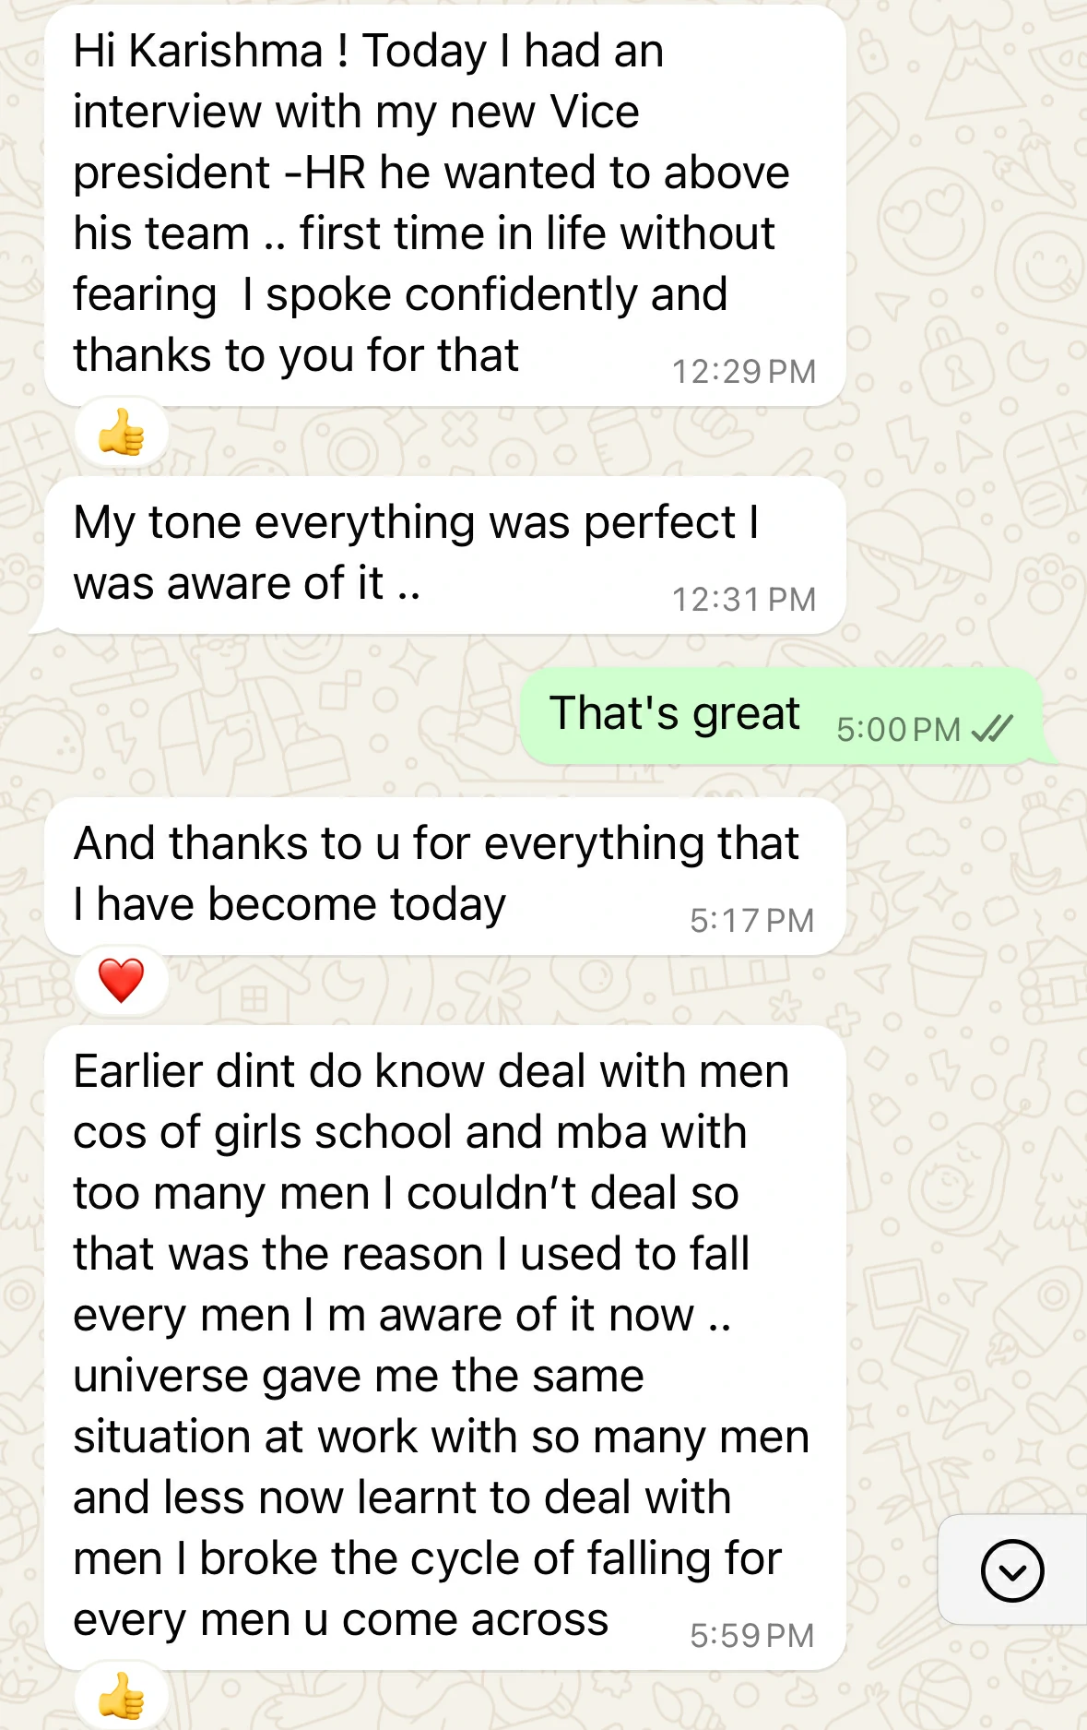Screen dimensions: 1087x1730
Task: Tap the 12:29 PM timestamp
Action: 744,372
